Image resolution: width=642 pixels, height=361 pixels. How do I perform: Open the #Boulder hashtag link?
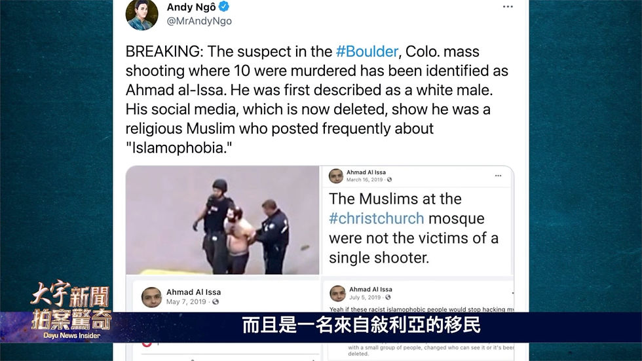367,52
